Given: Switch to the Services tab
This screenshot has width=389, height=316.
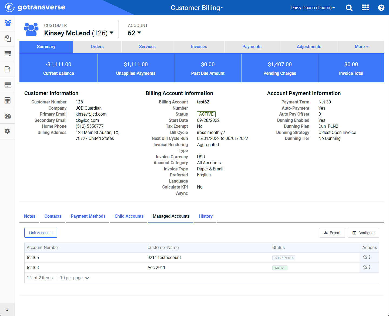Looking at the screenshot, I should click(147, 47).
